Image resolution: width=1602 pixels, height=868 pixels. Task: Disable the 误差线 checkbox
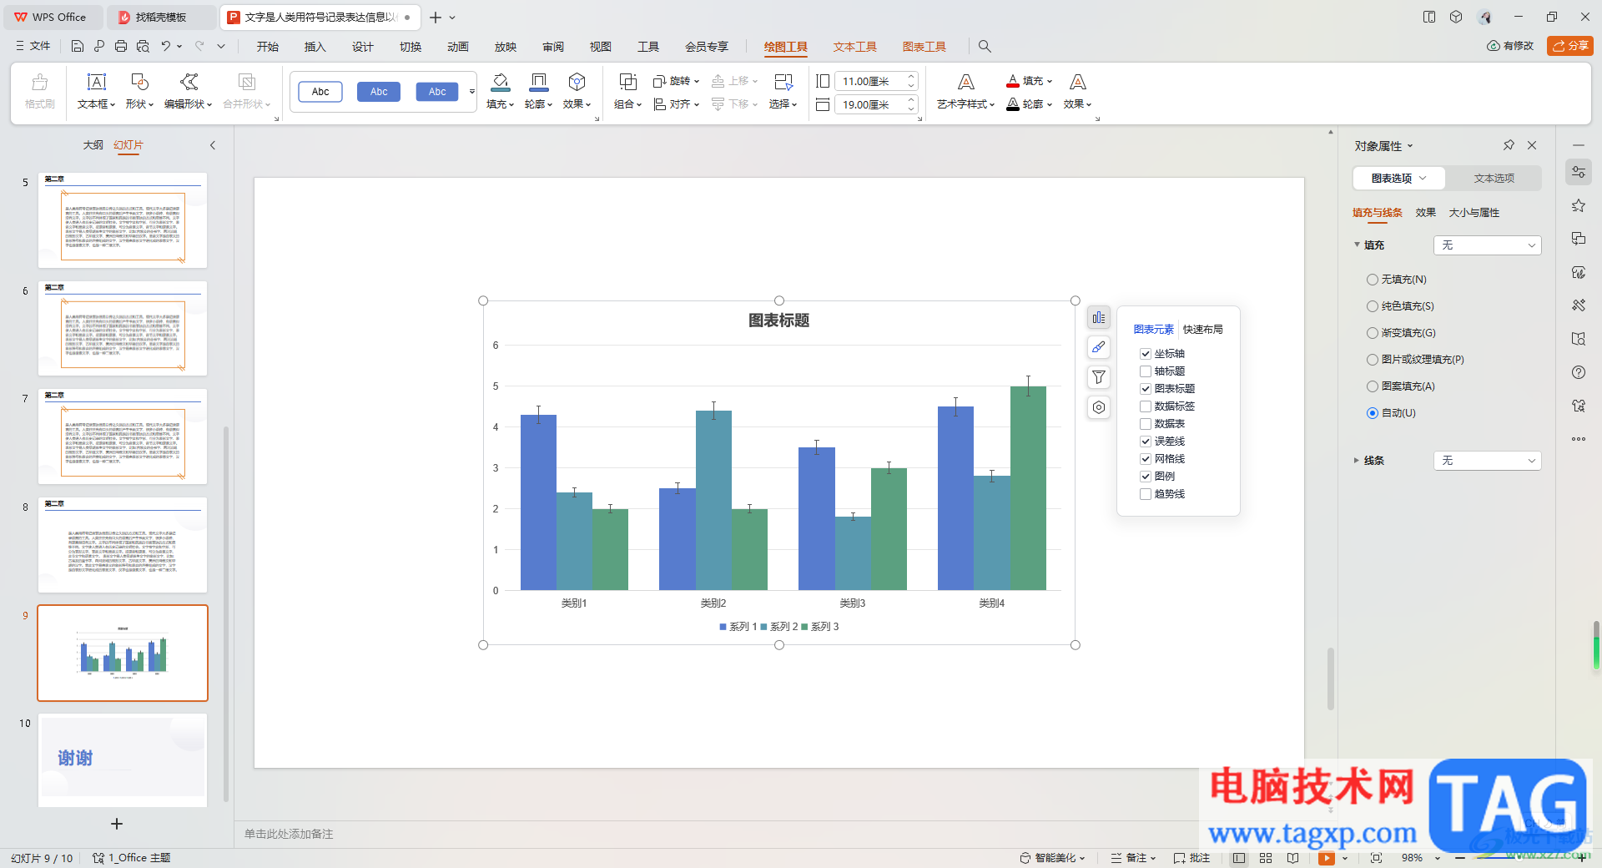click(x=1146, y=442)
